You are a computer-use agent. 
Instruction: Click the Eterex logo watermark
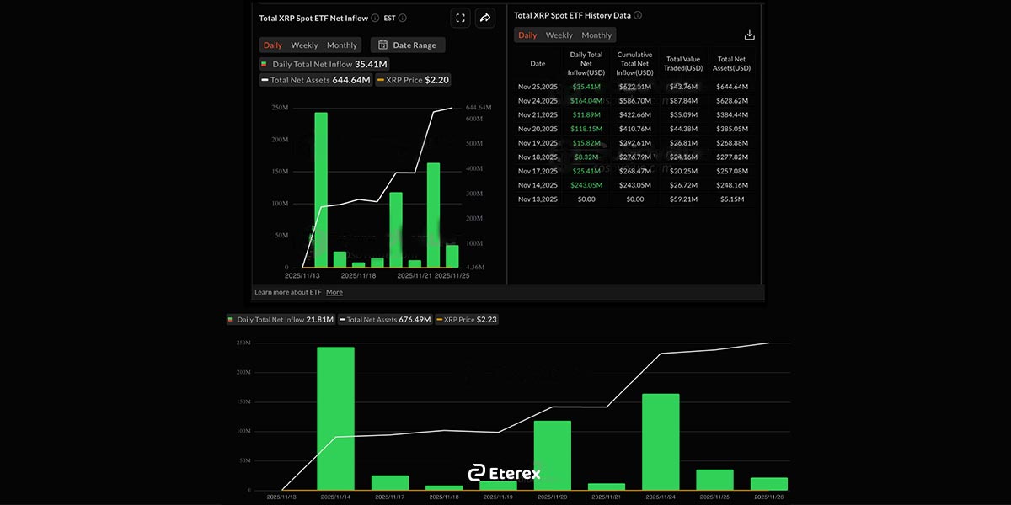pyautogui.click(x=505, y=473)
